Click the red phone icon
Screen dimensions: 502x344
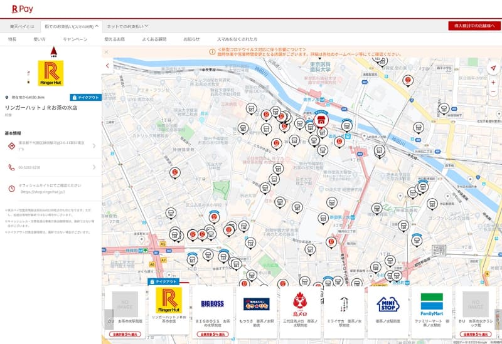[x=11, y=167]
